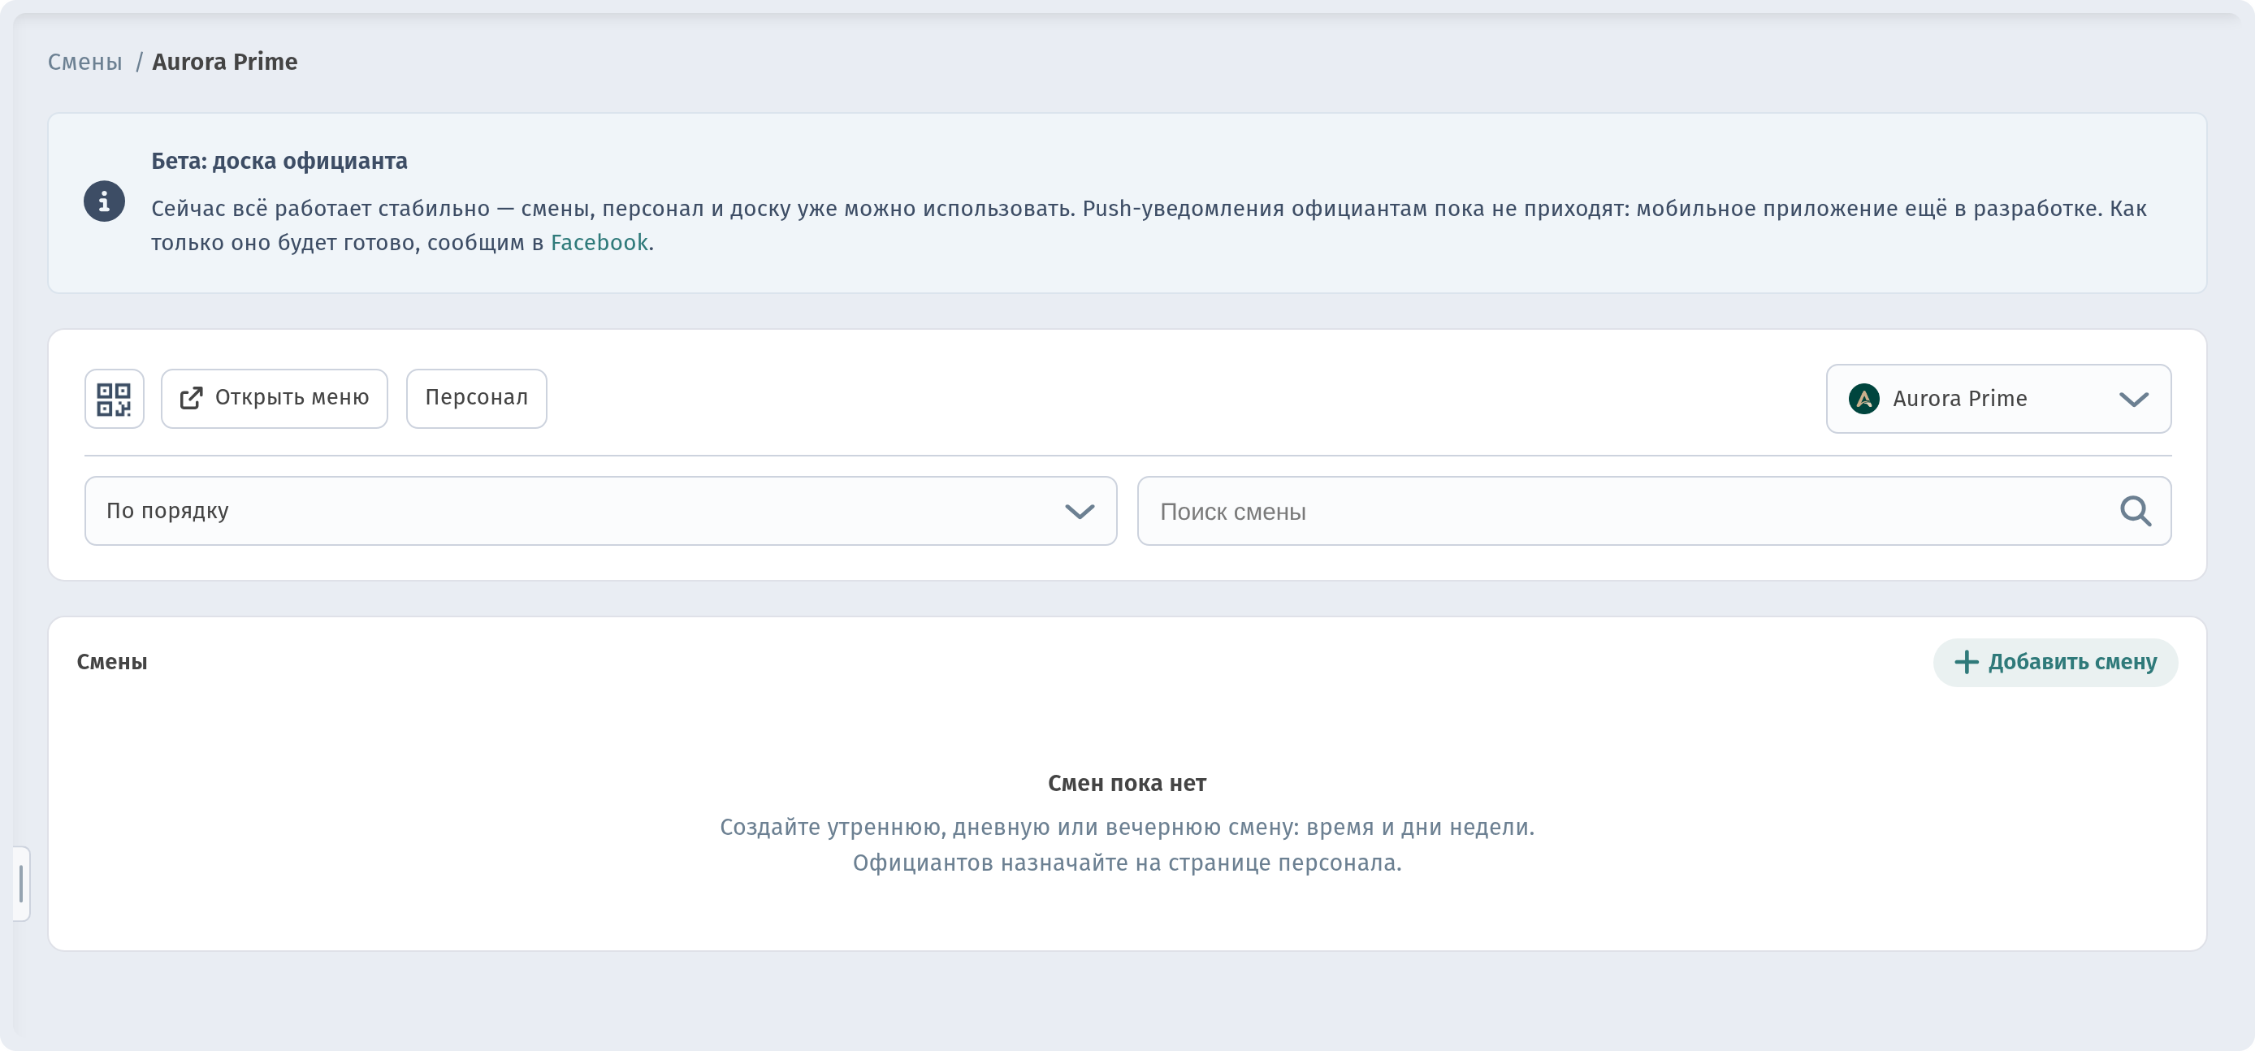Open the По порядку sort dropdown

tap(600, 511)
